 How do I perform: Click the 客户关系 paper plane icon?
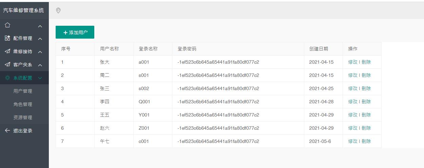7,65
